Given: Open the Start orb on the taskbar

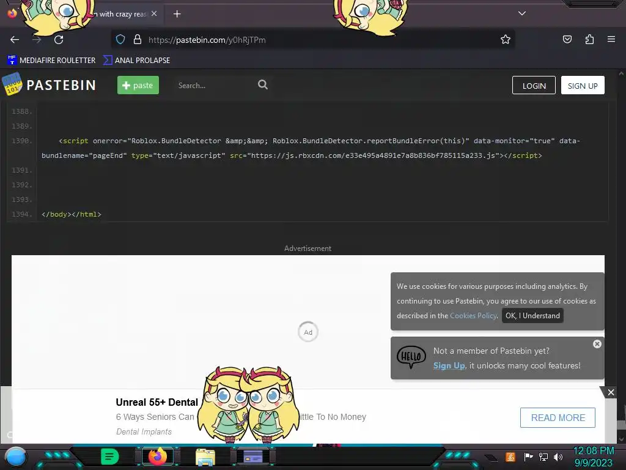Looking at the screenshot, I should [16, 458].
